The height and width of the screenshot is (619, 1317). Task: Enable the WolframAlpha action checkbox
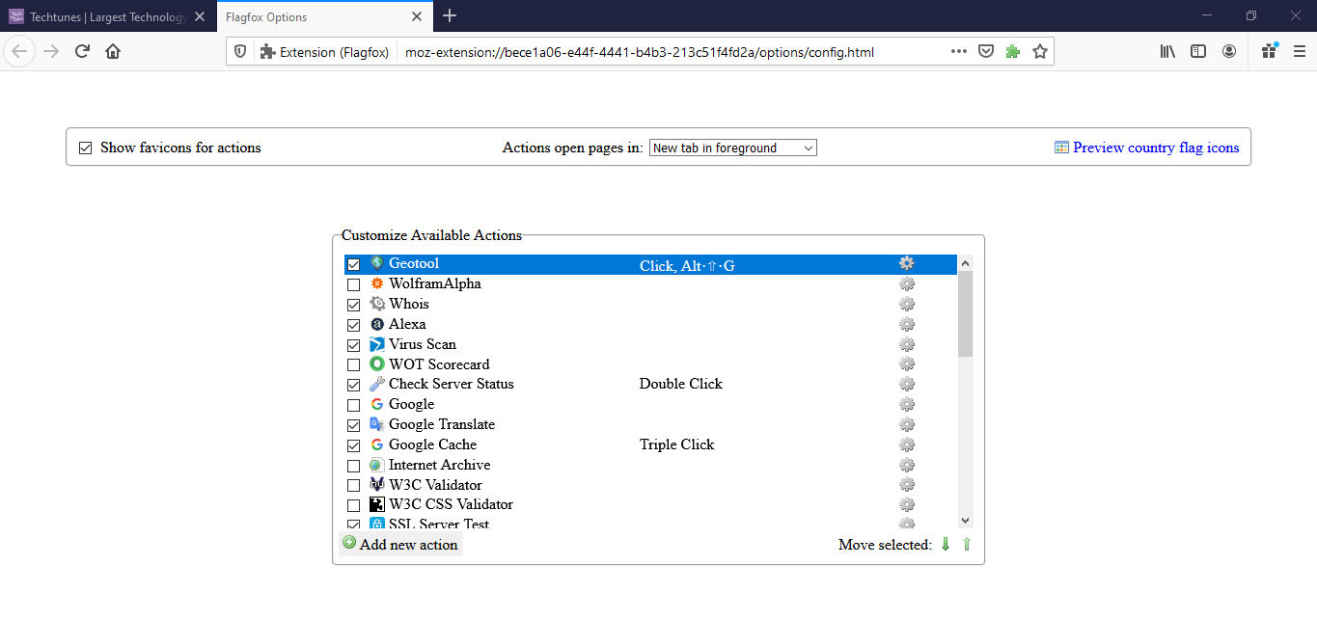coord(354,284)
